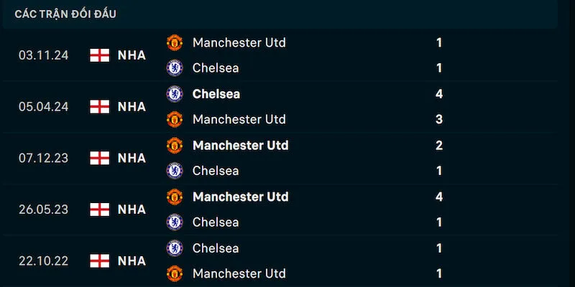The image size is (575, 287).
Task: Click Manchester Utd crest in 03.11.24 match
Action: pos(175,42)
